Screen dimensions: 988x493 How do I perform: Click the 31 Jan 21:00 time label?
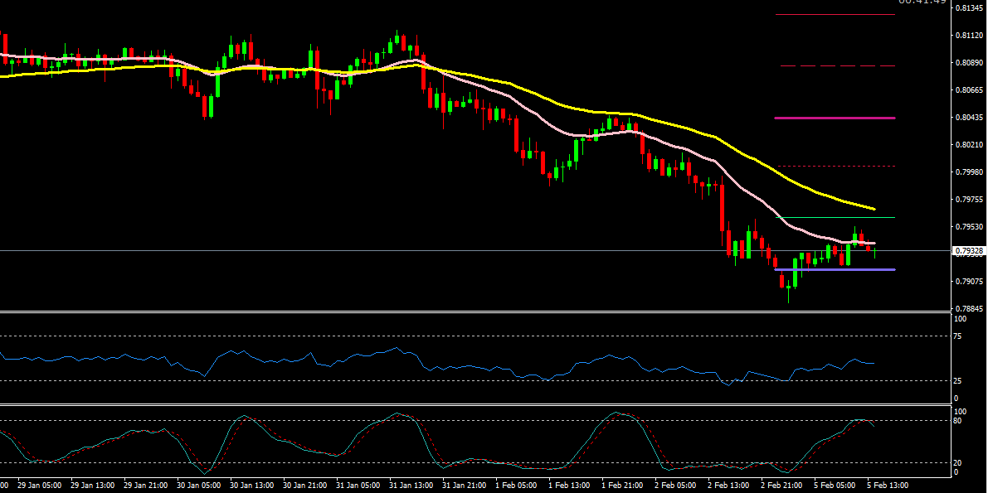tap(464, 486)
